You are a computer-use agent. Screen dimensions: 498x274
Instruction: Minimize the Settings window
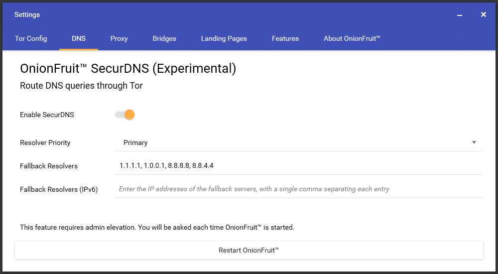click(x=460, y=15)
